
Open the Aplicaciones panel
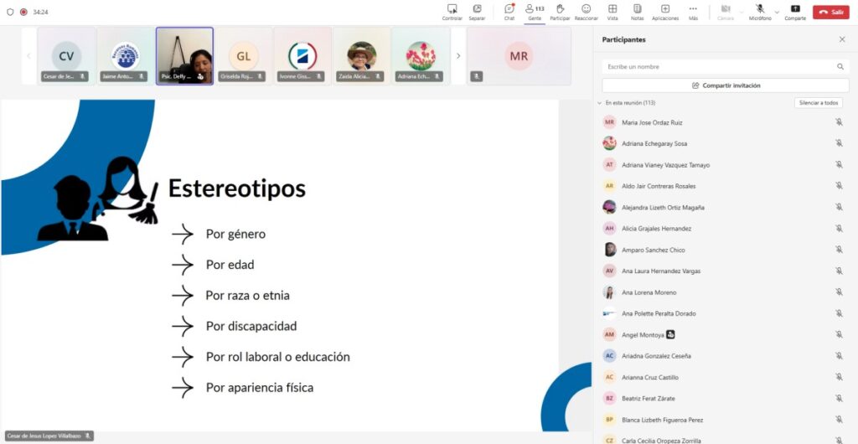coord(664,11)
